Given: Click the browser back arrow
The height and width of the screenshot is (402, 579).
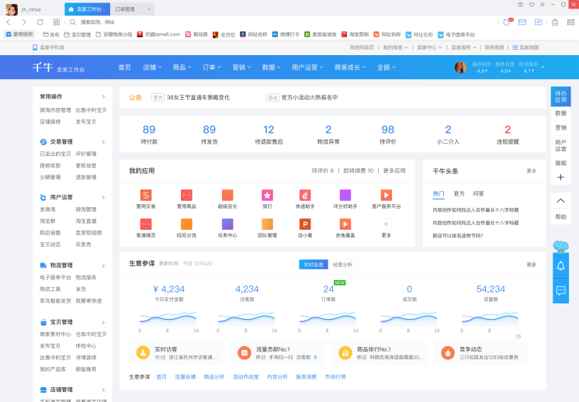Looking at the screenshot, I should click(x=9, y=23).
